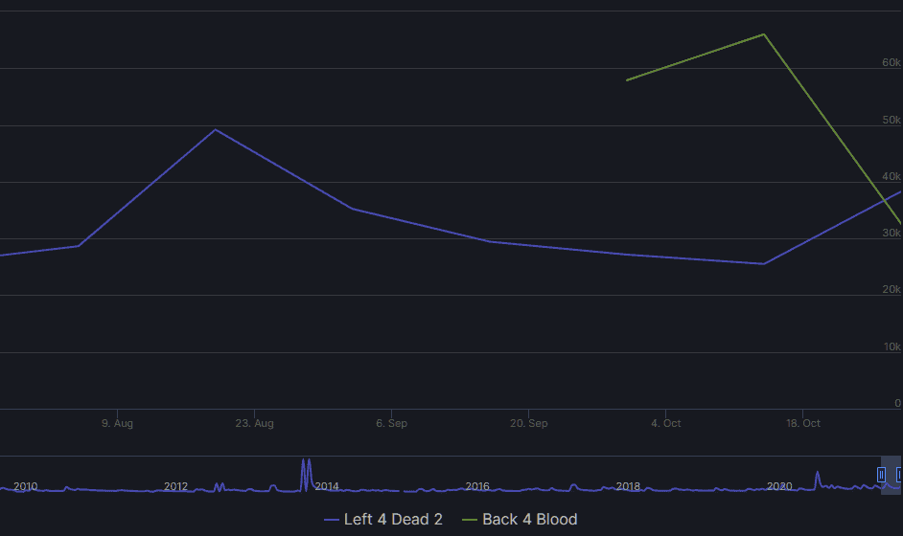The height and width of the screenshot is (536, 903).
Task: Click the 2010 label in the navigator
Action: coord(25,486)
